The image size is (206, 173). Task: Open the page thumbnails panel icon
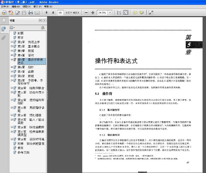click(x=4, y=21)
